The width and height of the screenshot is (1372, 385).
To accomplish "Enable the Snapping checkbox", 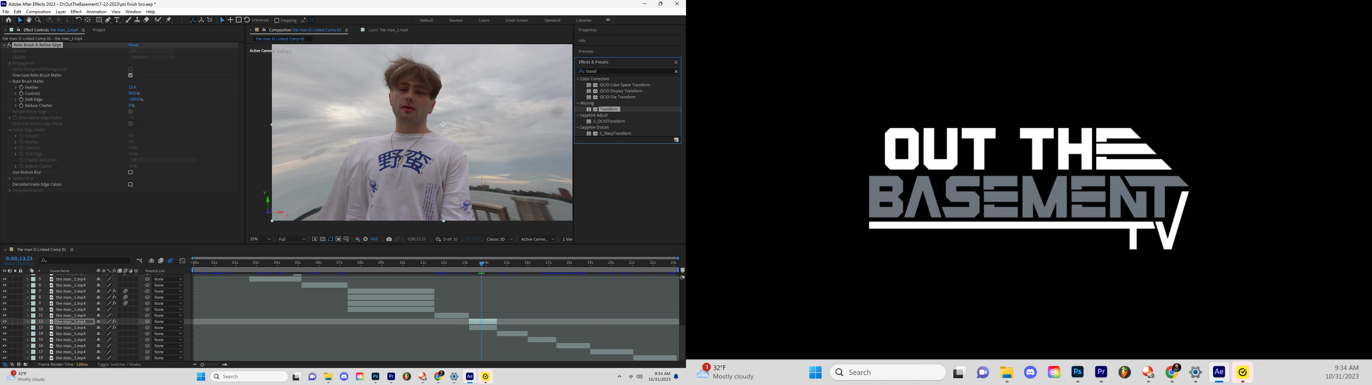I will click(277, 20).
